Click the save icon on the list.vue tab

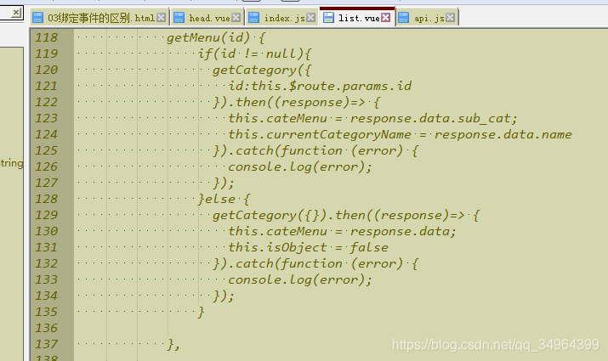pos(328,18)
